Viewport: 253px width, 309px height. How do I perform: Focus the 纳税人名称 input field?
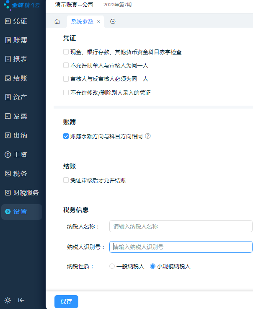click(x=181, y=226)
